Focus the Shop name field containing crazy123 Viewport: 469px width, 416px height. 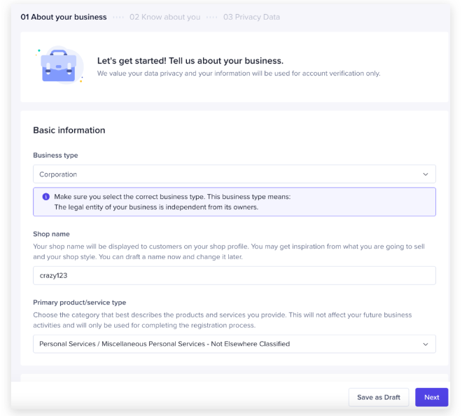click(234, 275)
